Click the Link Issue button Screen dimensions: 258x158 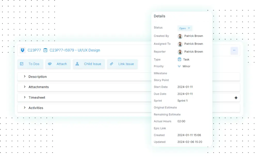click(122, 64)
